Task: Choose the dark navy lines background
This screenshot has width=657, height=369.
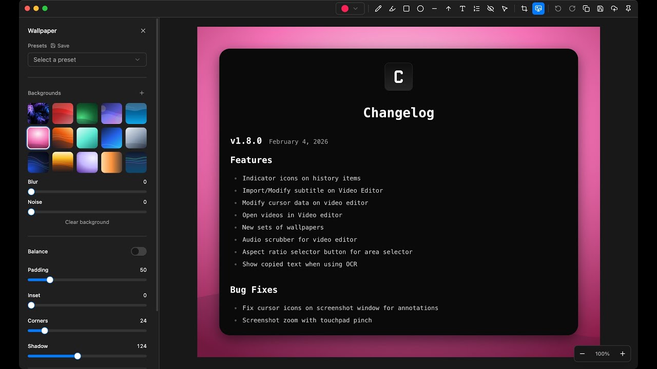Action: (38, 162)
